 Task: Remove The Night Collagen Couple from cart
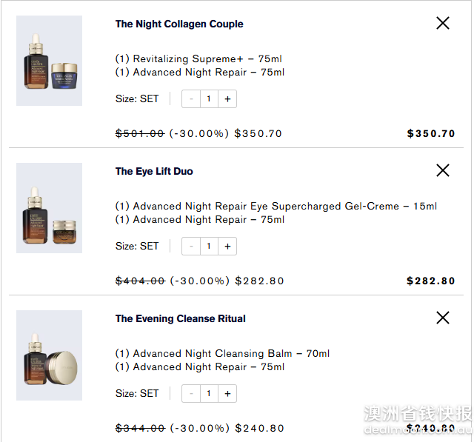(x=443, y=23)
